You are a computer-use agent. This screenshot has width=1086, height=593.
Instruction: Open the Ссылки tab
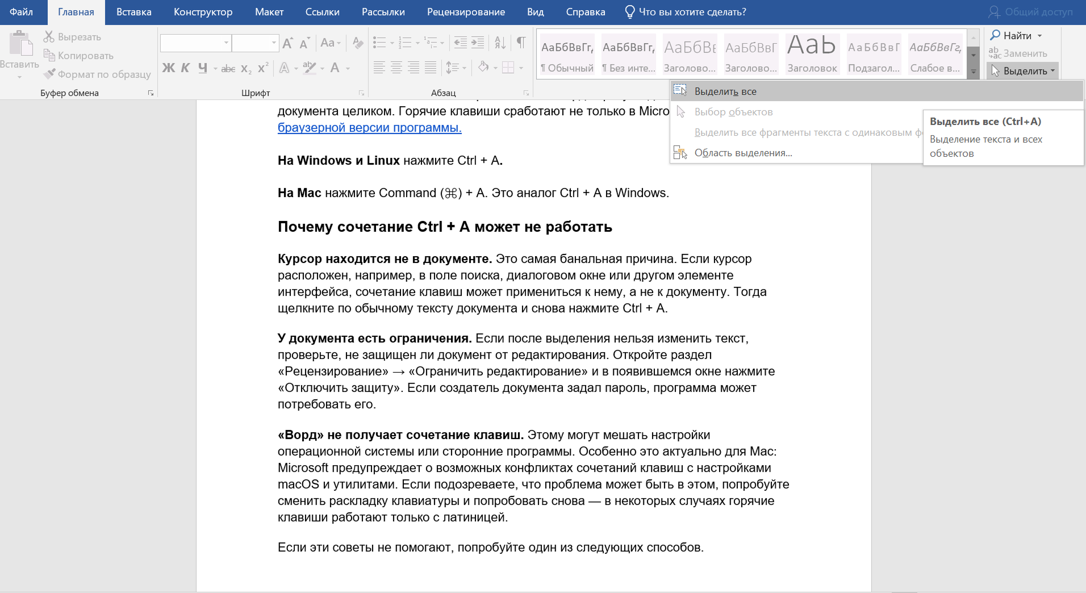322,12
